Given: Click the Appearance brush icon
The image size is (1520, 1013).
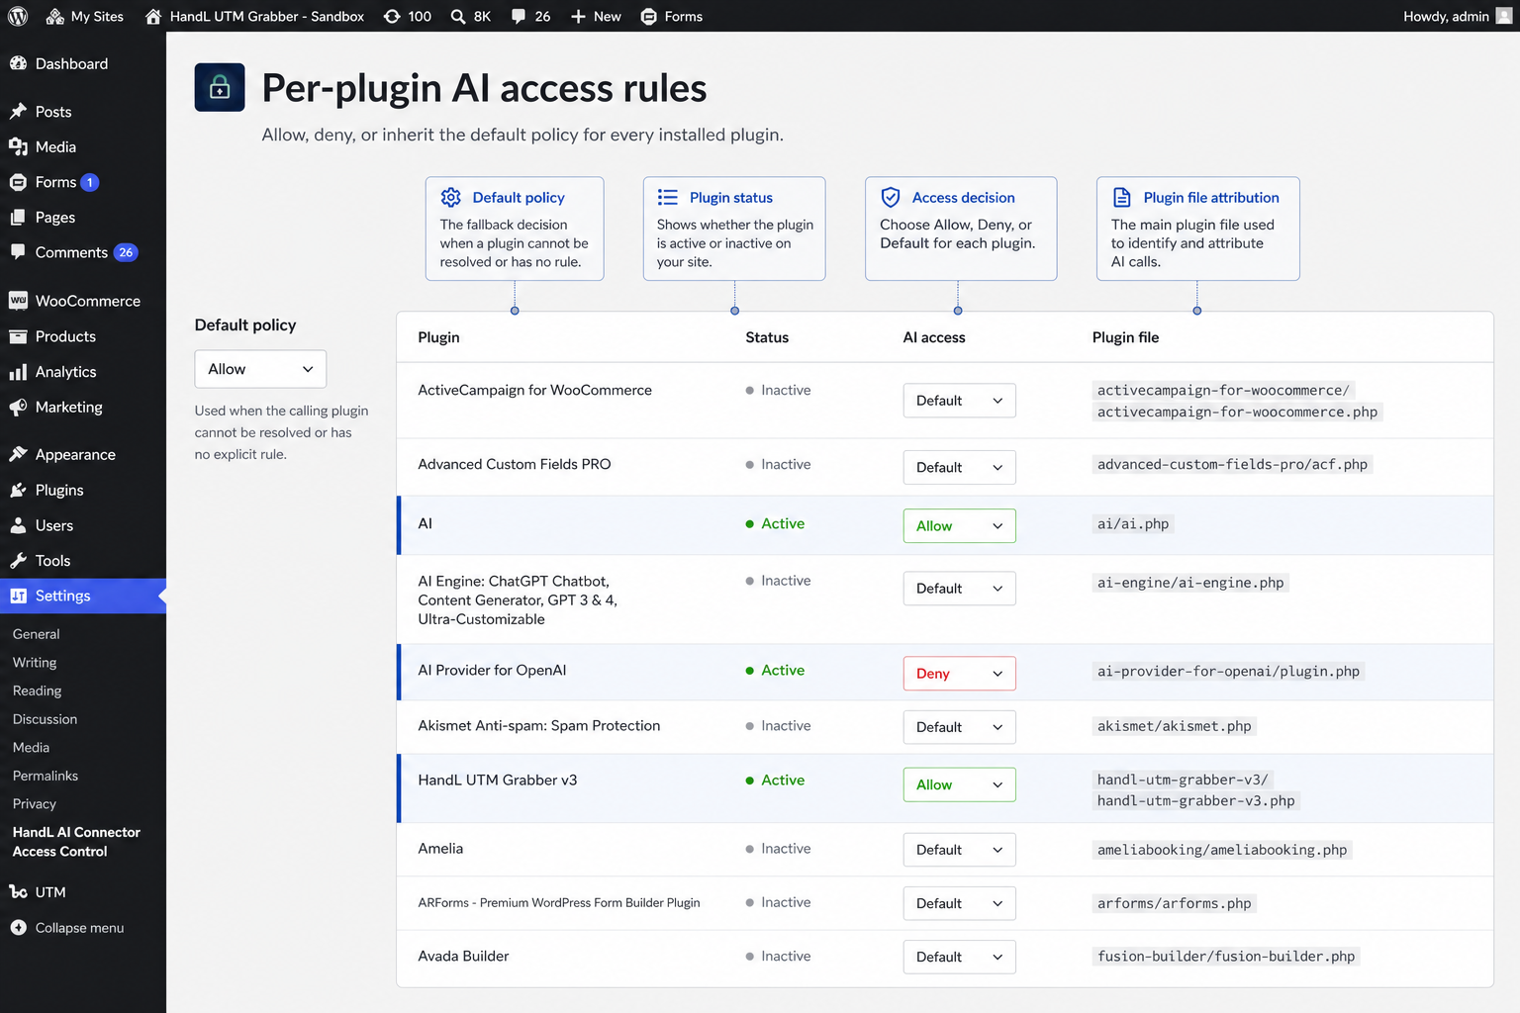Looking at the screenshot, I should (x=18, y=454).
